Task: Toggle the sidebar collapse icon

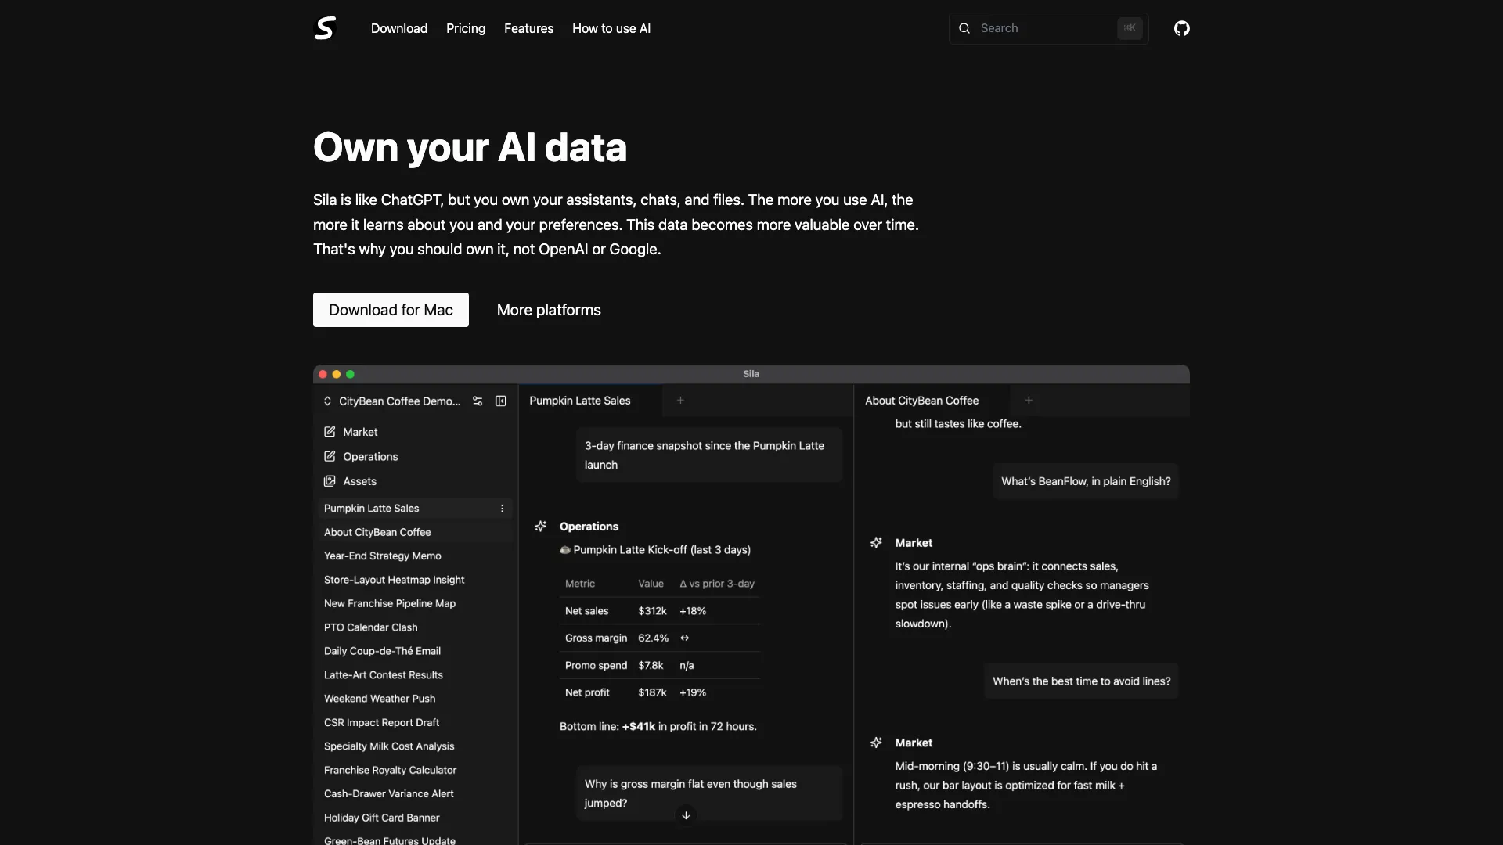Action: pos(501,401)
